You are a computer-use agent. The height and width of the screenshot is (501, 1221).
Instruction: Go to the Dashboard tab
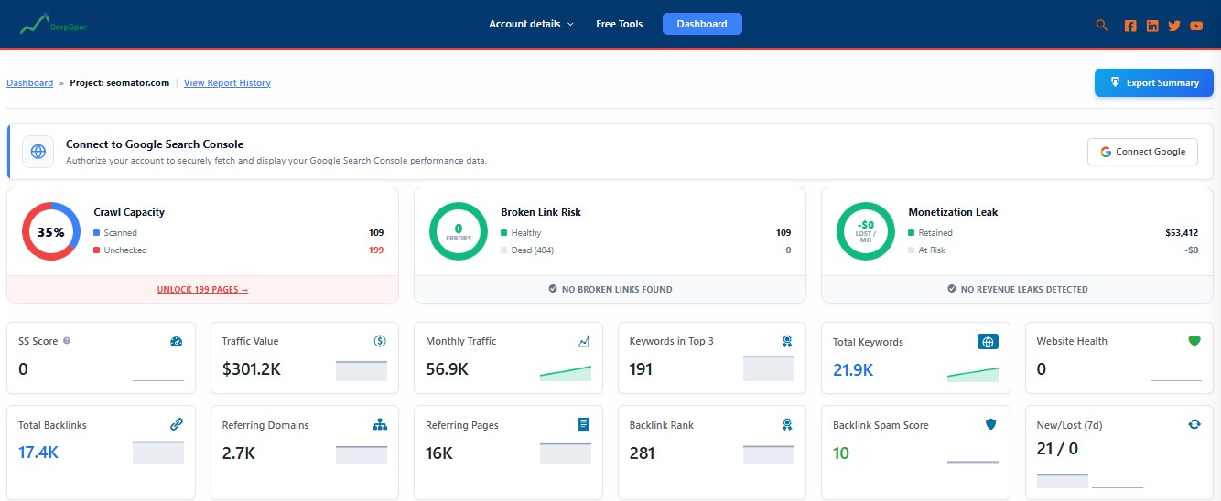tap(702, 24)
